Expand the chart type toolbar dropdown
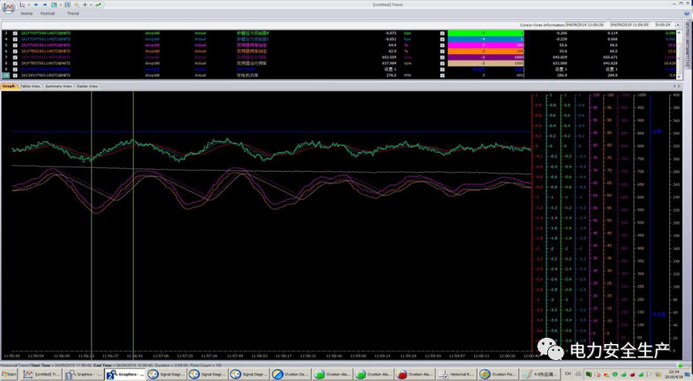Viewport: 693px width, 381px height. click(29, 5)
